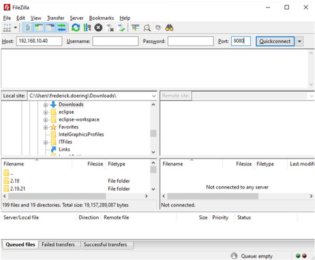
Task: Toggle message log display
Action: tap(28, 28)
